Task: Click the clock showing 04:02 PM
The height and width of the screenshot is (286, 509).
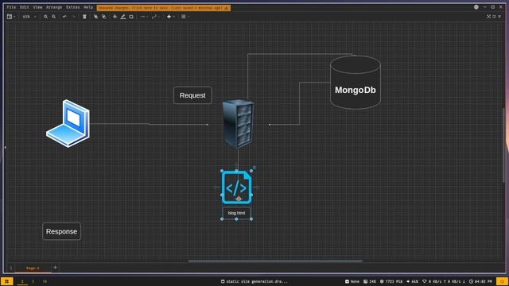Action: (x=480, y=281)
